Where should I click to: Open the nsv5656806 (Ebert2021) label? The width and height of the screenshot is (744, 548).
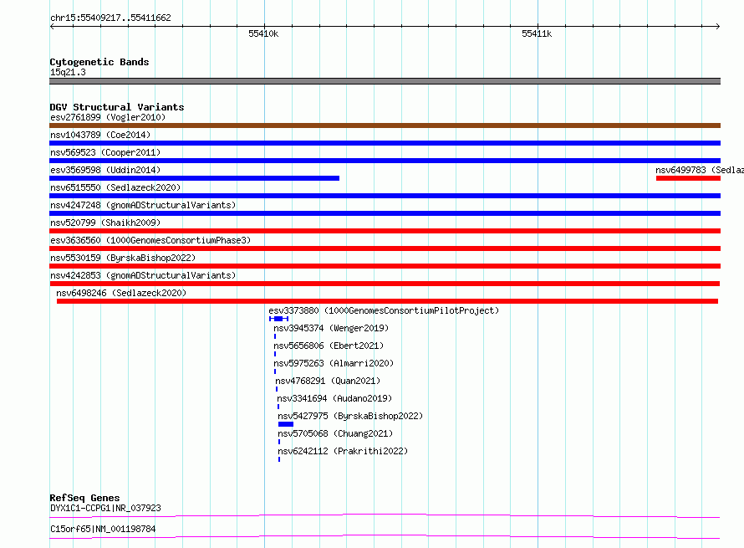click(329, 346)
